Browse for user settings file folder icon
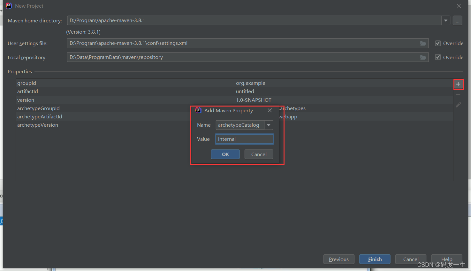This screenshot has width=471, height=271. click(x=423, y=43)
